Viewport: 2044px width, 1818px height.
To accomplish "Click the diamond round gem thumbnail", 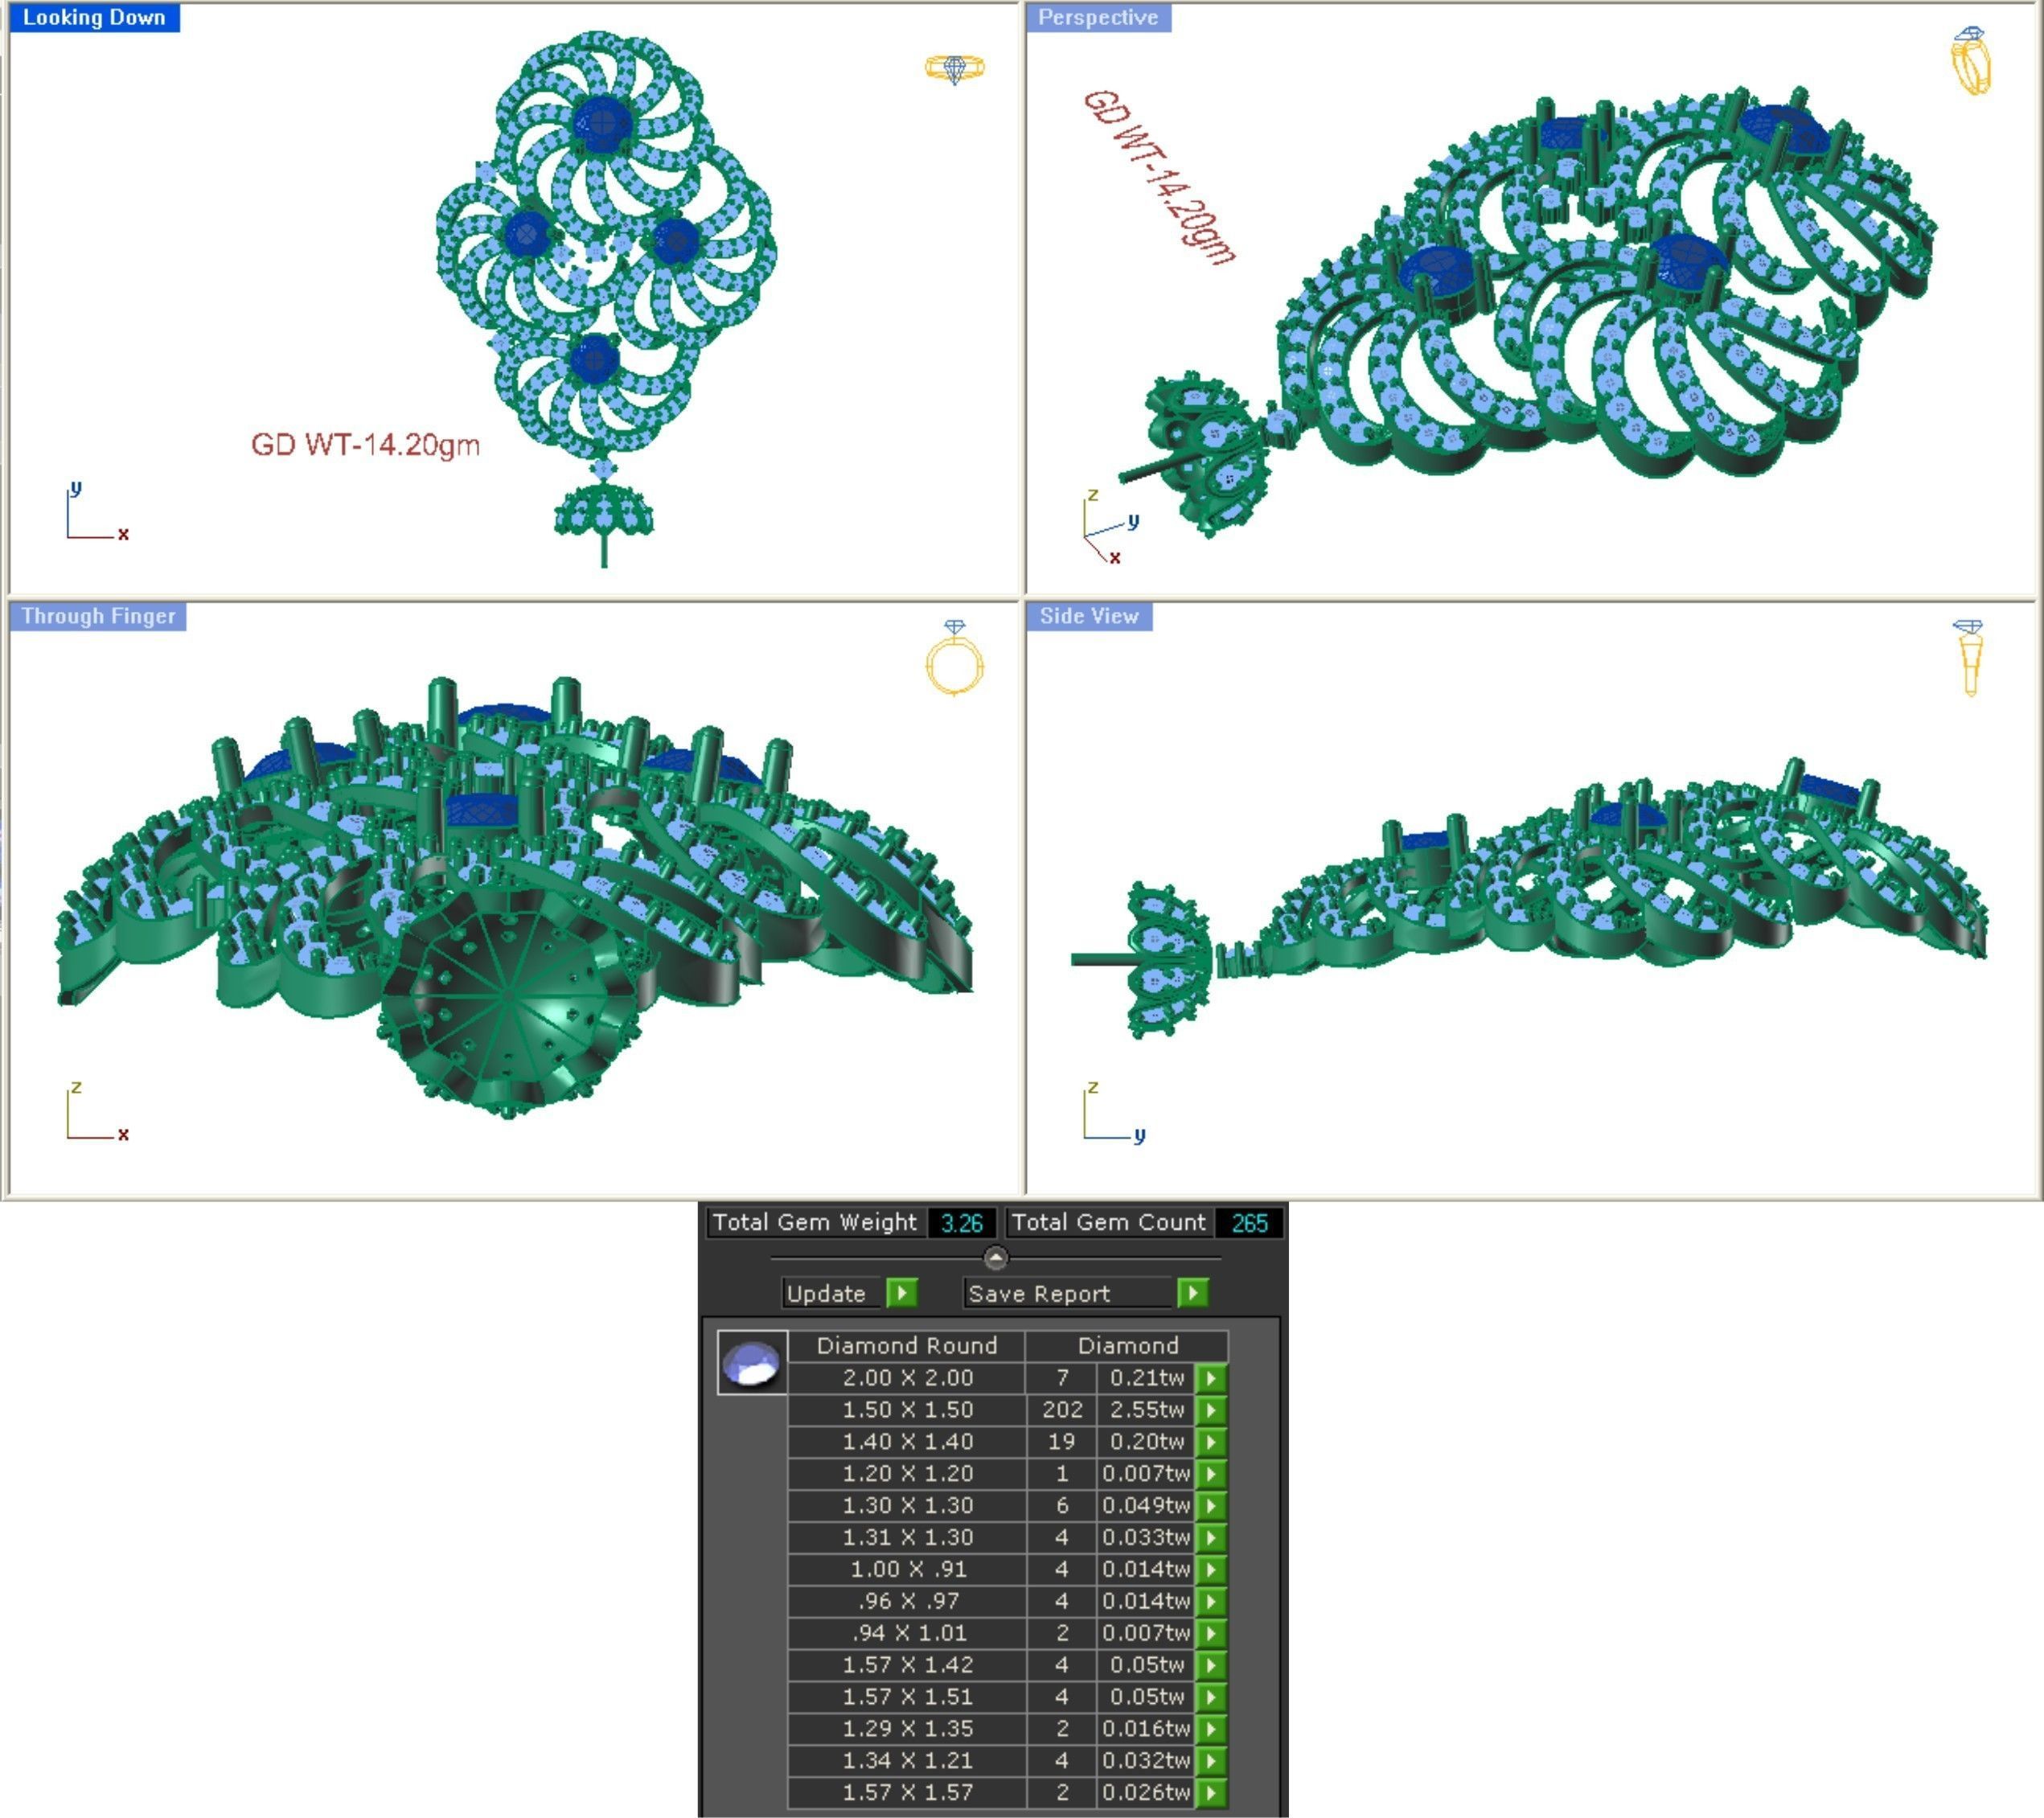I will [x=752, y=1364].
